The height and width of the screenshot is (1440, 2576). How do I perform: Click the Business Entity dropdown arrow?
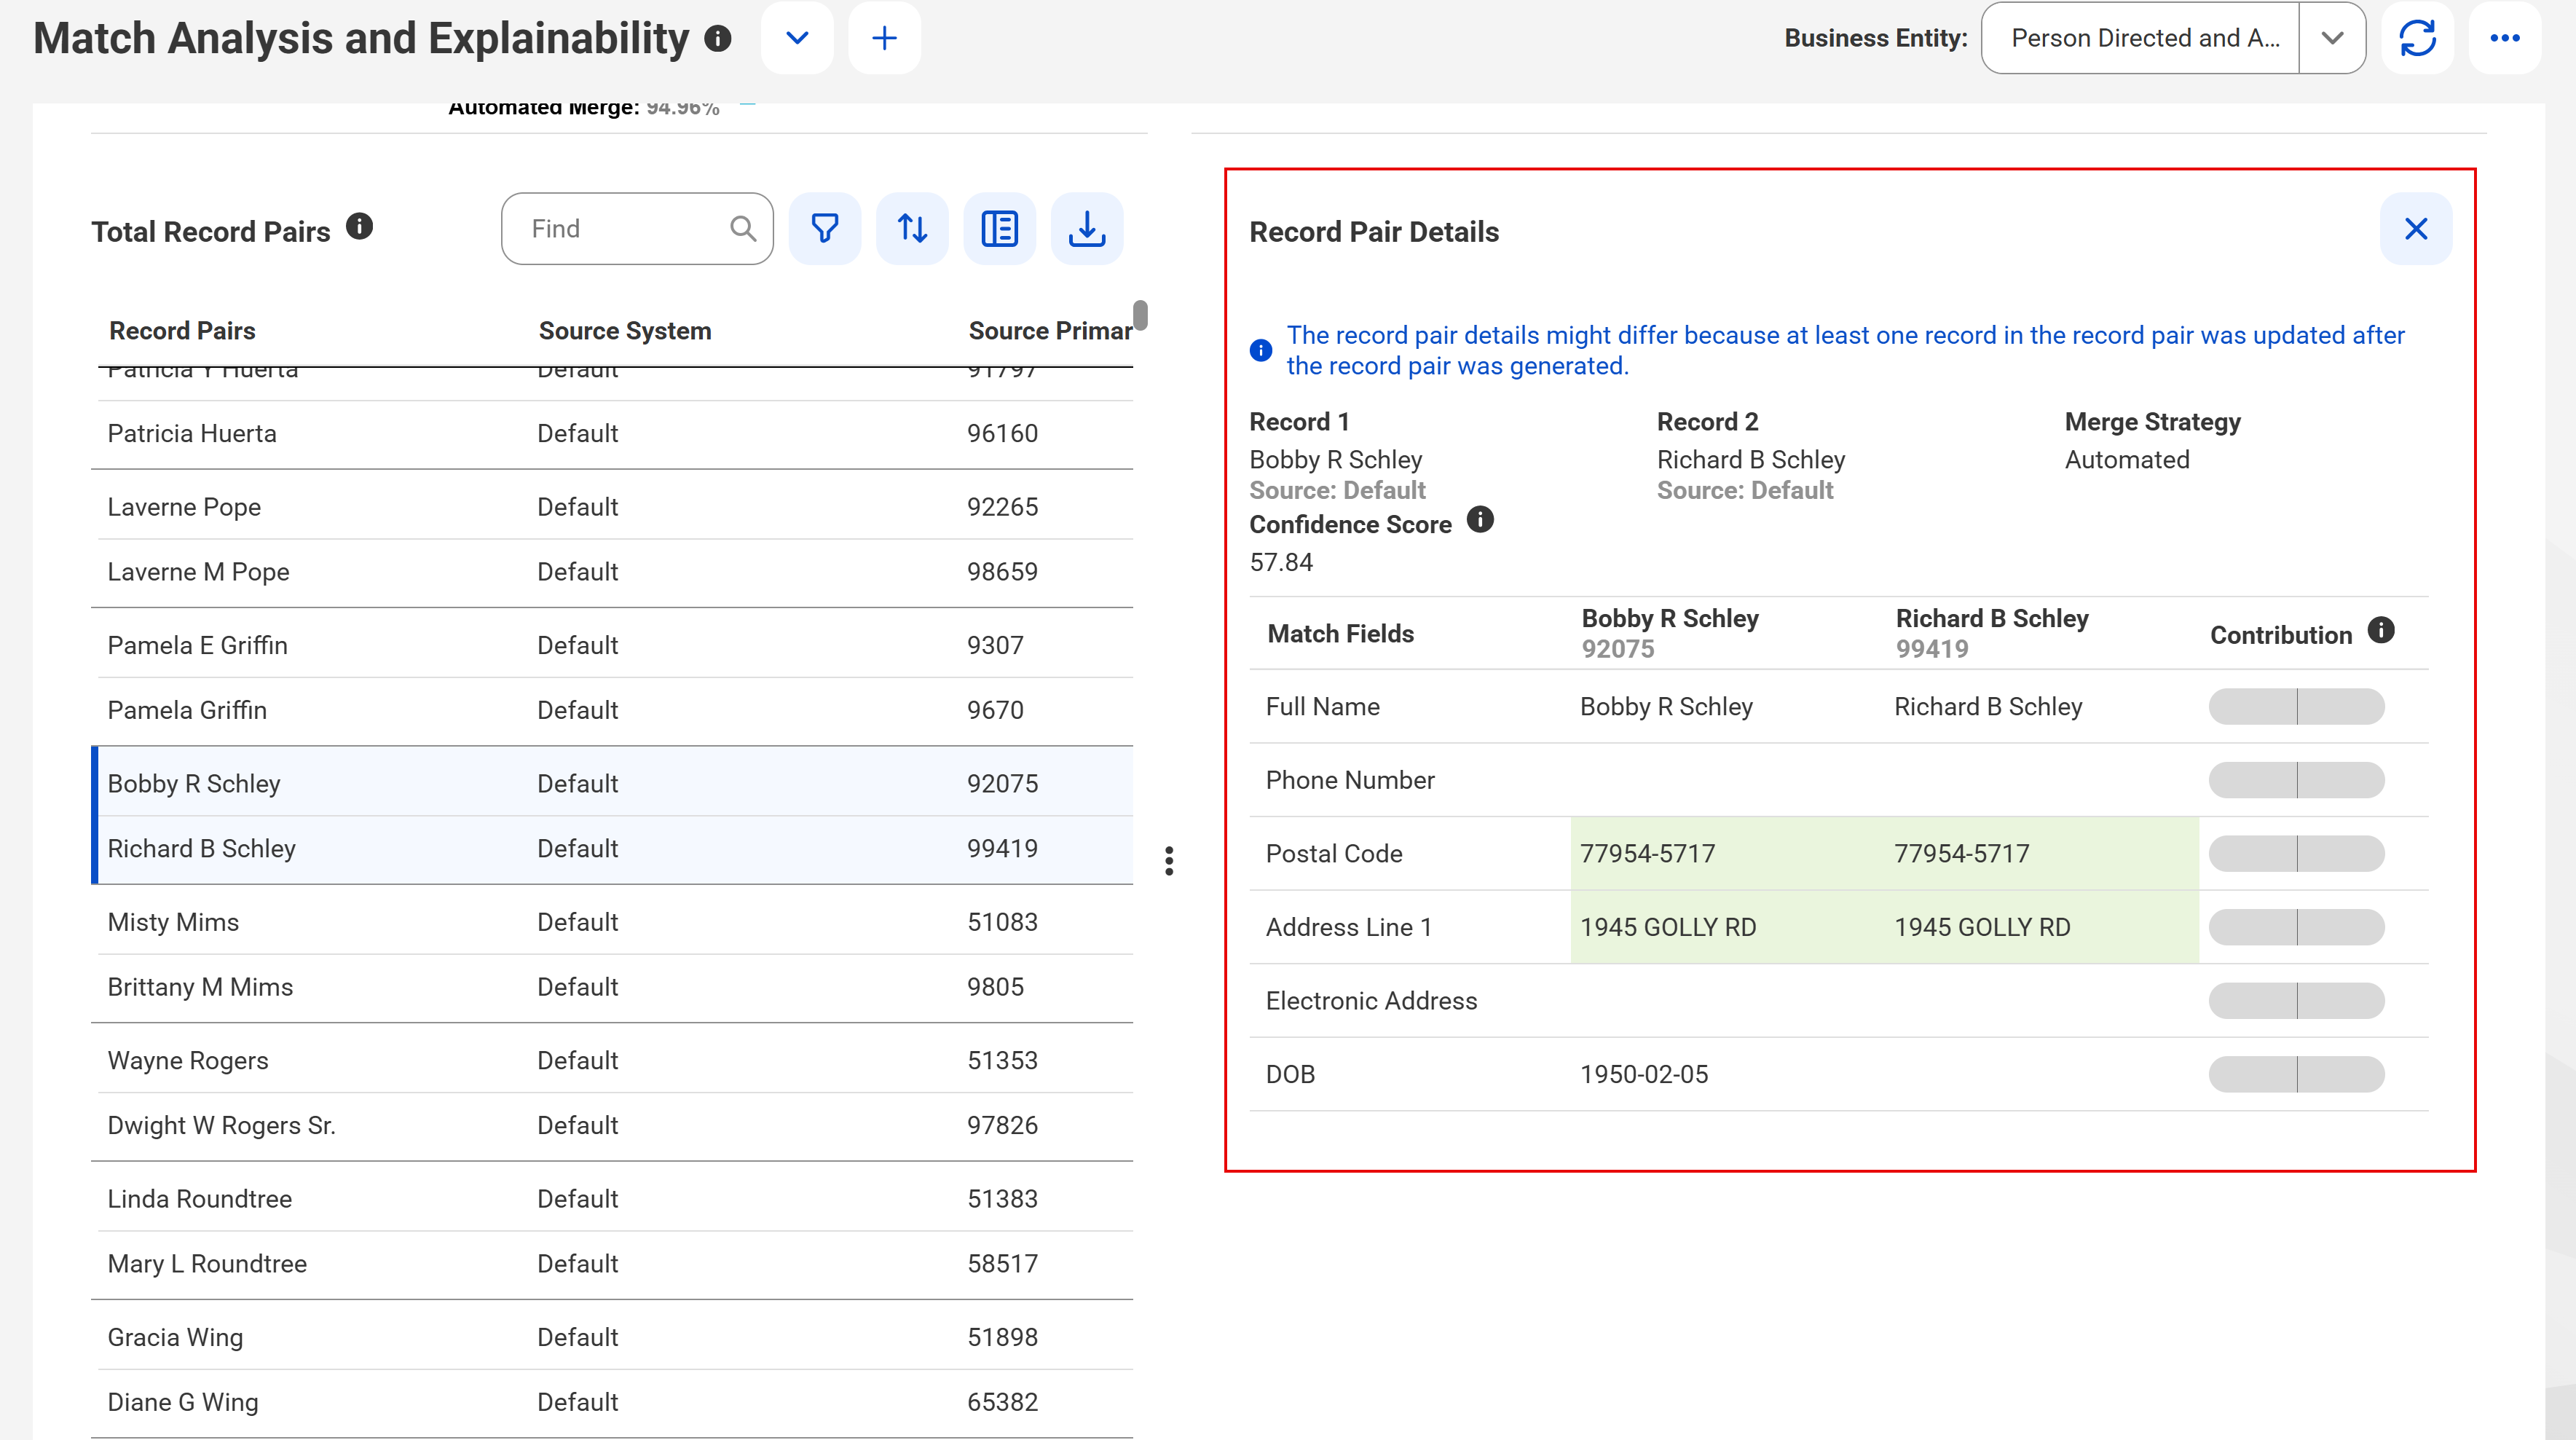pyautogui.click(x=2332, y=38)
